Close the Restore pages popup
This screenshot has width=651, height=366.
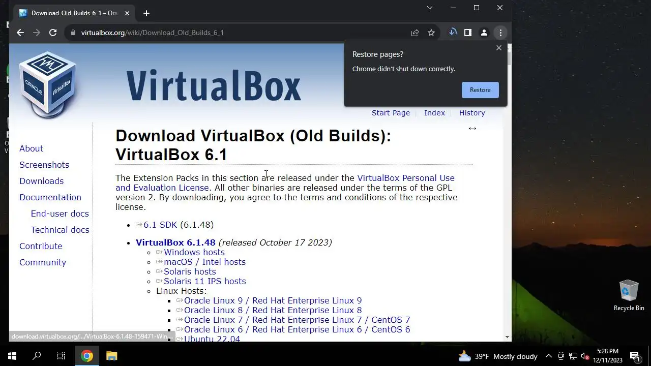tap(499, 48)
